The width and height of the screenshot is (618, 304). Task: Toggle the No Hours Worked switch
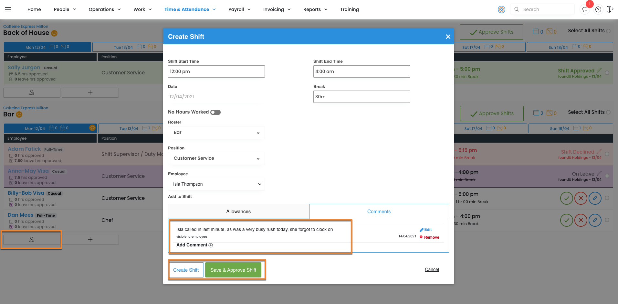point(215,112)
